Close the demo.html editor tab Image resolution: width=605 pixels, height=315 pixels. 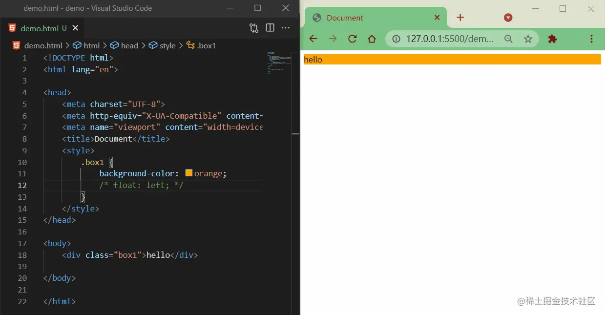click(75, 28)
